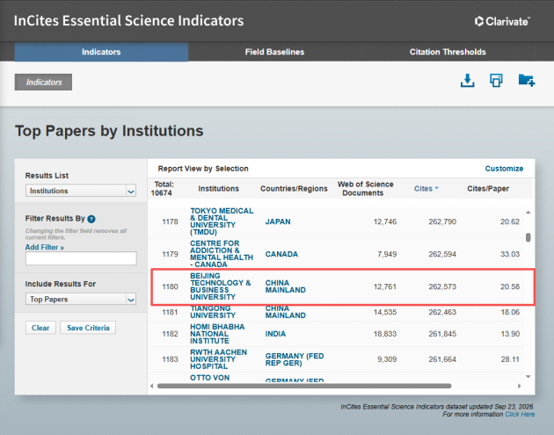Click the vertical scrollbar down arrow
Screen dimensions: 554x435
[x=528, y=377]
